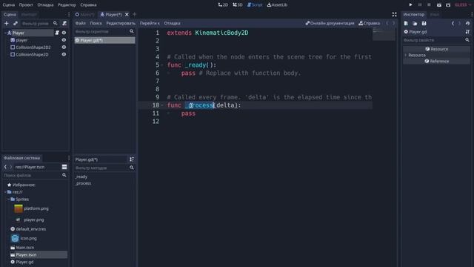Save the edited resource in Inspector
Viewport: 474px width, 267px height.
click(424, 23)
